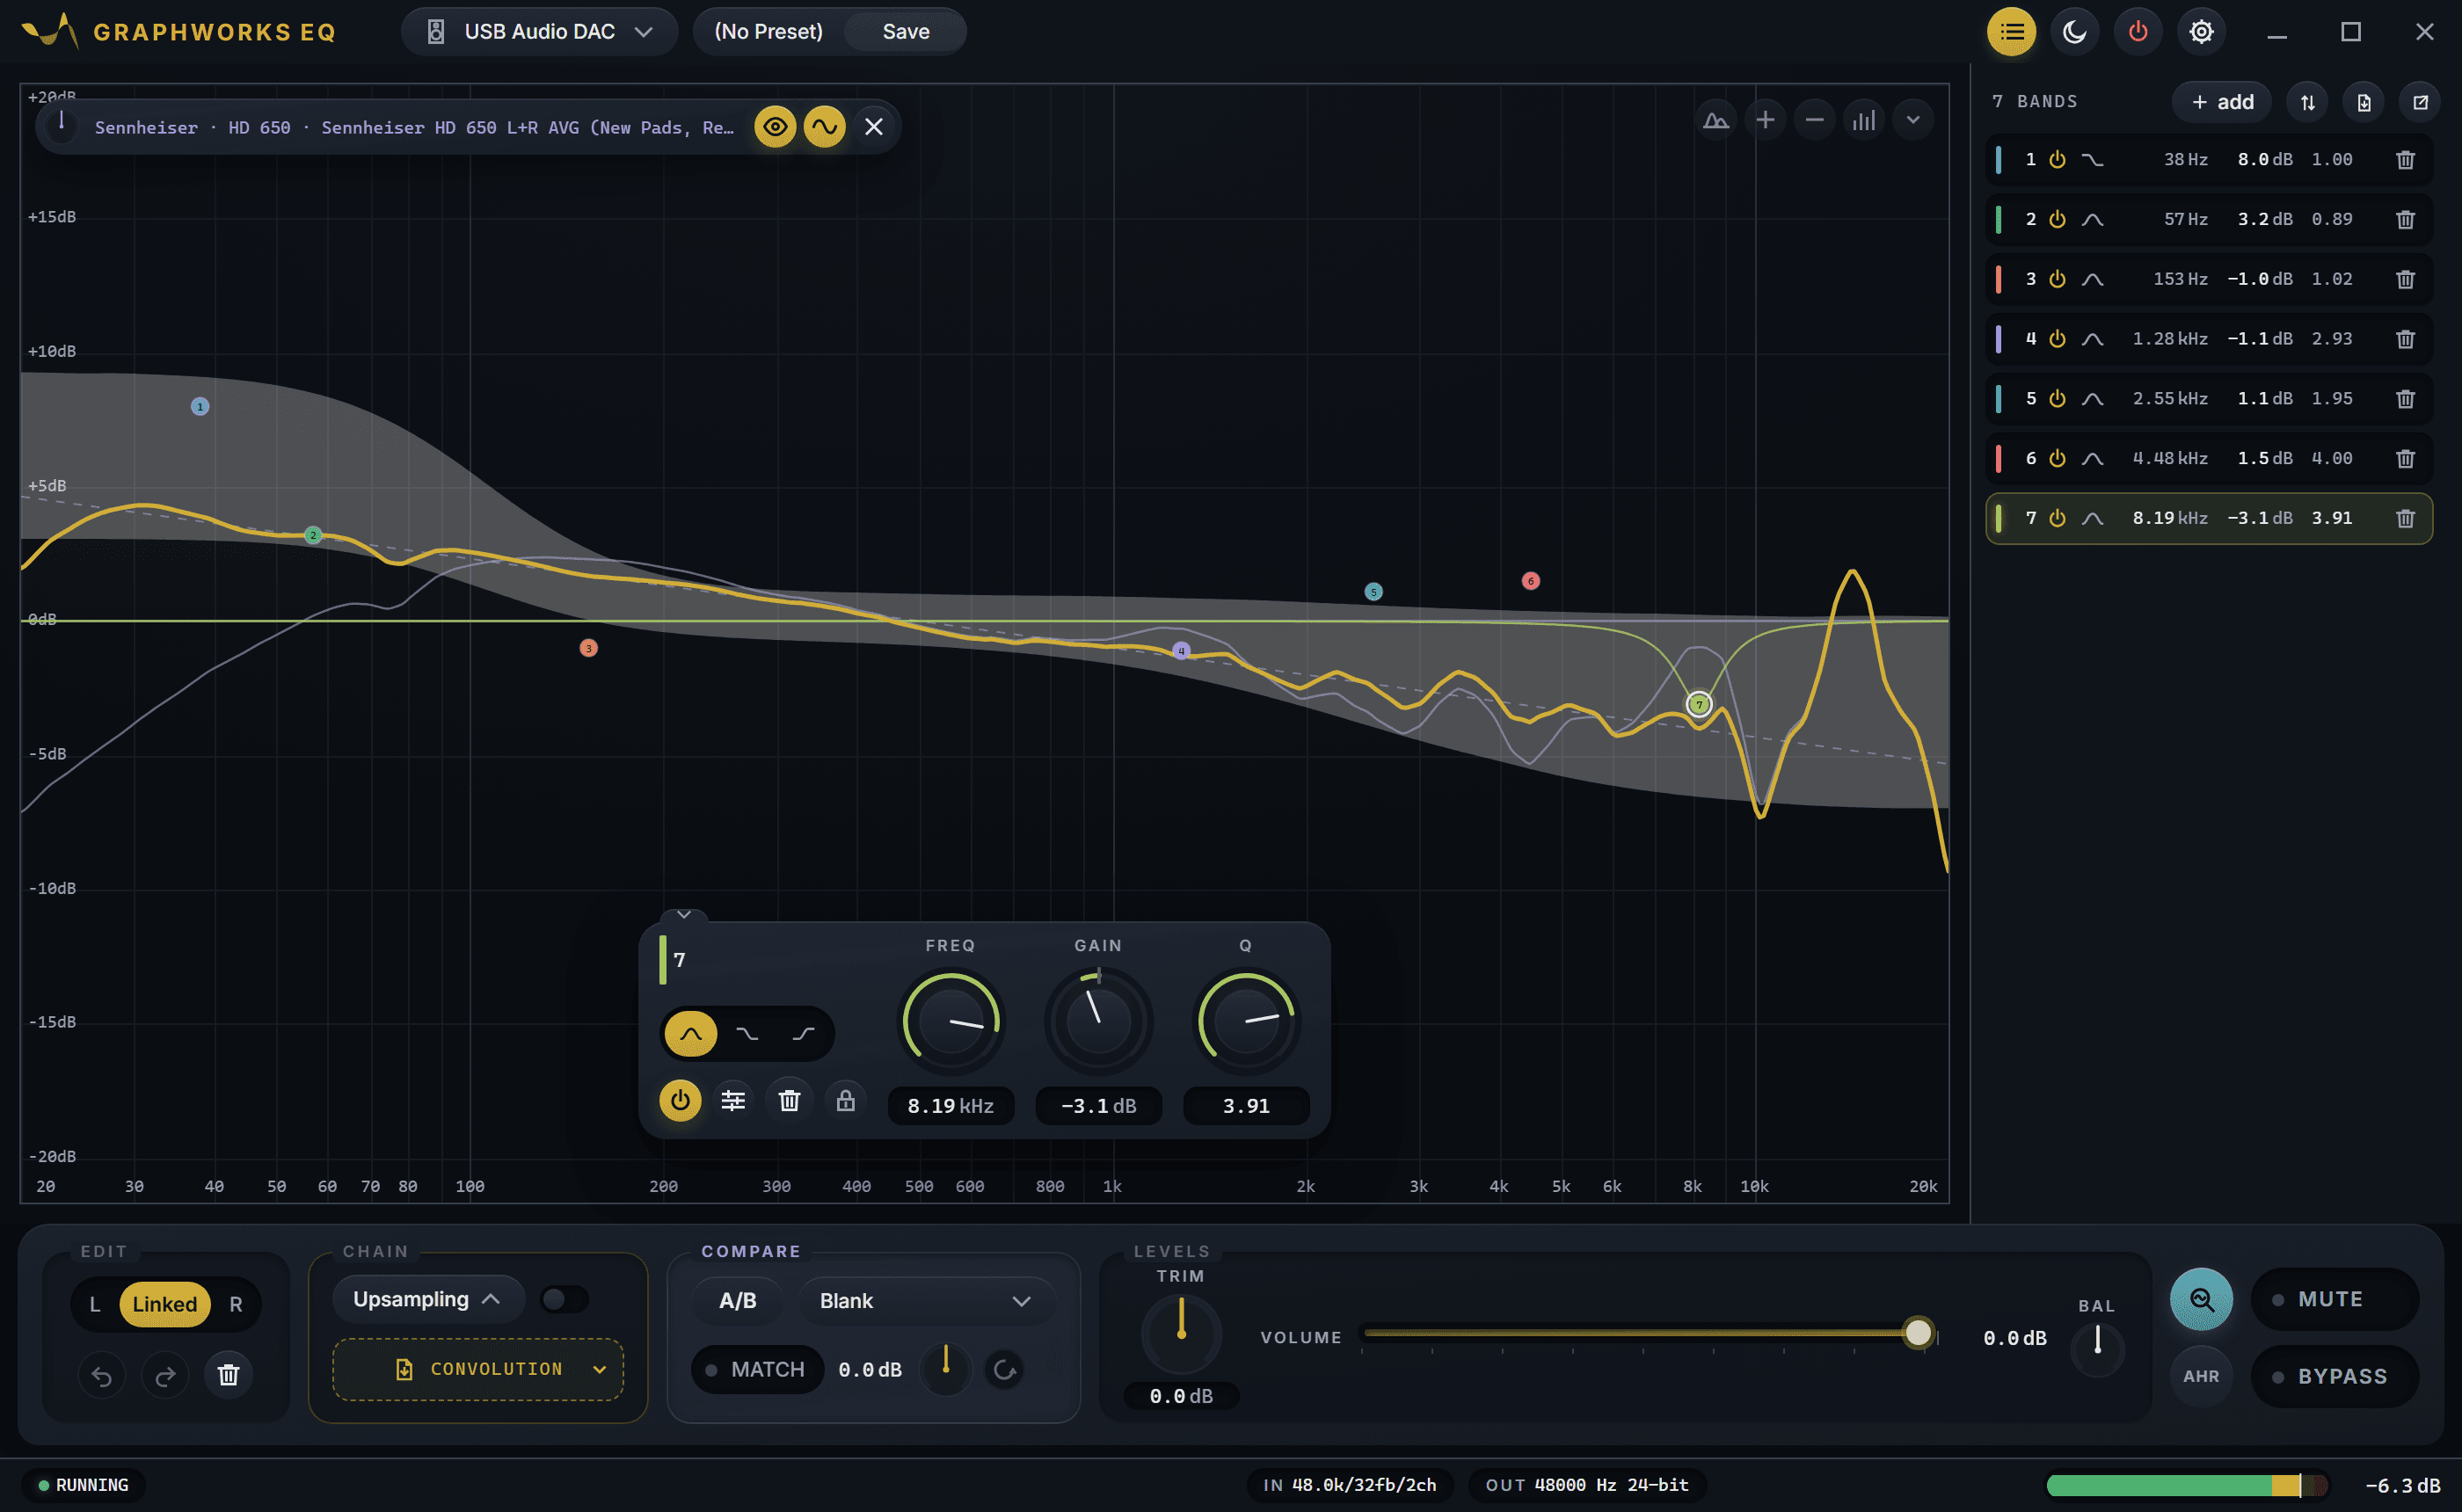
Task: Reset the match gain refresh icon
Action: (1004, 1370)
